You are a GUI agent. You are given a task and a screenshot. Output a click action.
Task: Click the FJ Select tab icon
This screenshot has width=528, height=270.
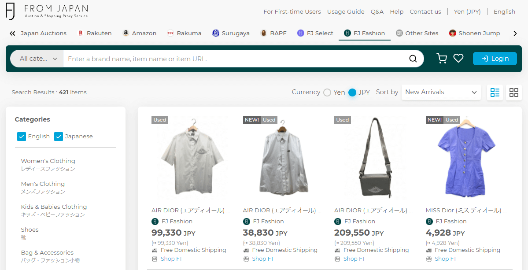click(301, 33)
